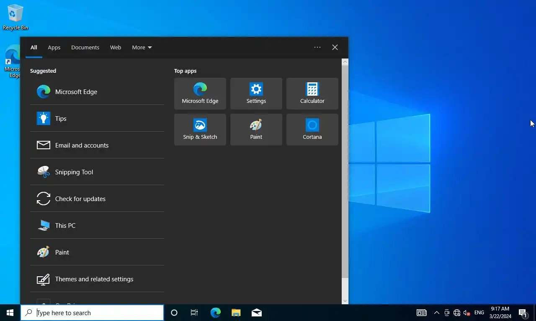Open Themes and related settings
Image resolution: width=536 pixels, height=321 pixels.
(x=97, y=279)
